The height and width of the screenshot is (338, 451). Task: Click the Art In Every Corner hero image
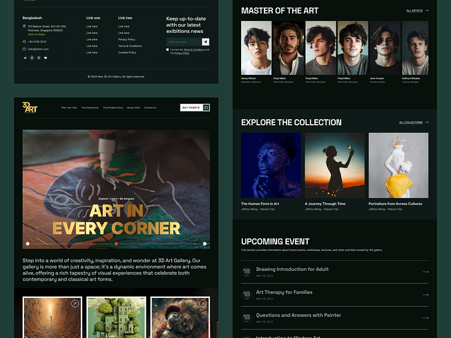point(116,189)
